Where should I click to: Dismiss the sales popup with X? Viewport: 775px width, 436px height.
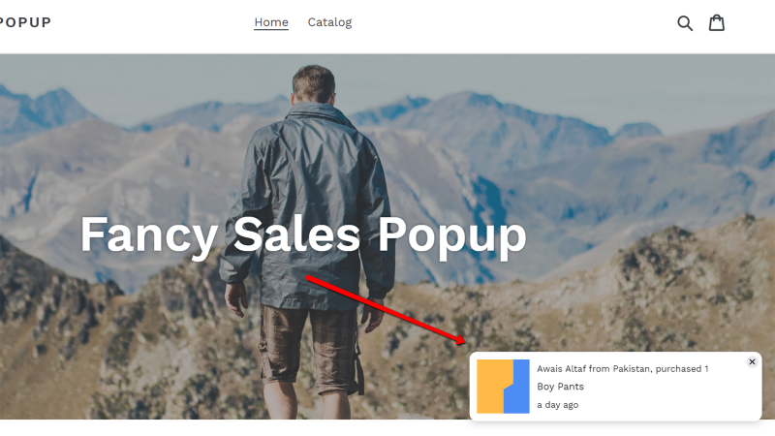point(752,361)
